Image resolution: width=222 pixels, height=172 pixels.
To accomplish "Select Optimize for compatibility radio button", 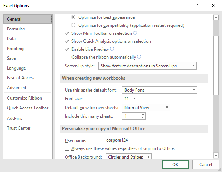I will click(x=73, y=25).
